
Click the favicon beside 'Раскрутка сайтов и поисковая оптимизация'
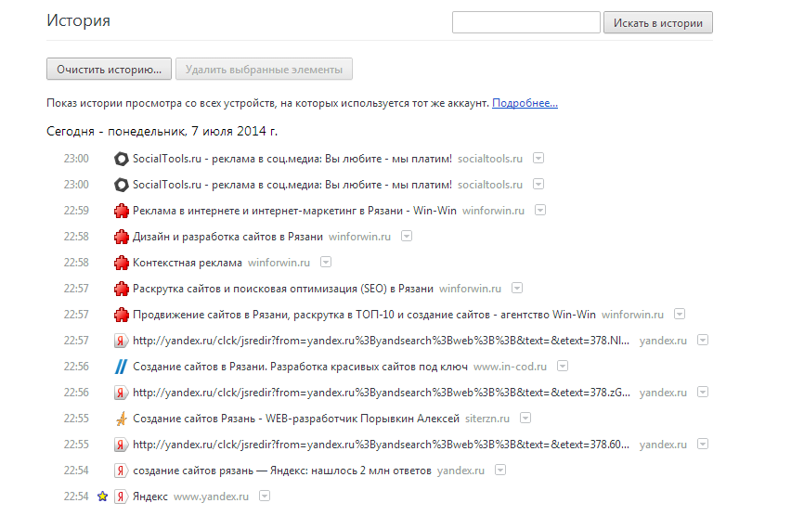[x=121, y=289]
